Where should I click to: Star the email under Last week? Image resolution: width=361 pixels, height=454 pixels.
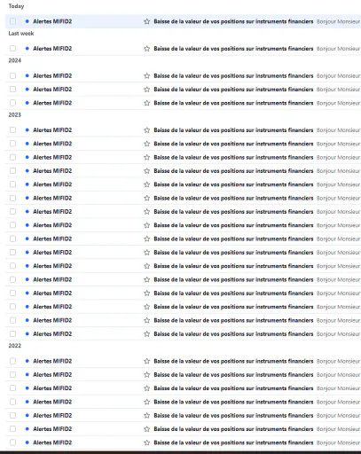(146, 49)
